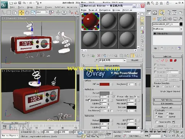Click Reset Map/Material red X icon
The height and width of the screenshot is (139, 185).
point(99,56)
